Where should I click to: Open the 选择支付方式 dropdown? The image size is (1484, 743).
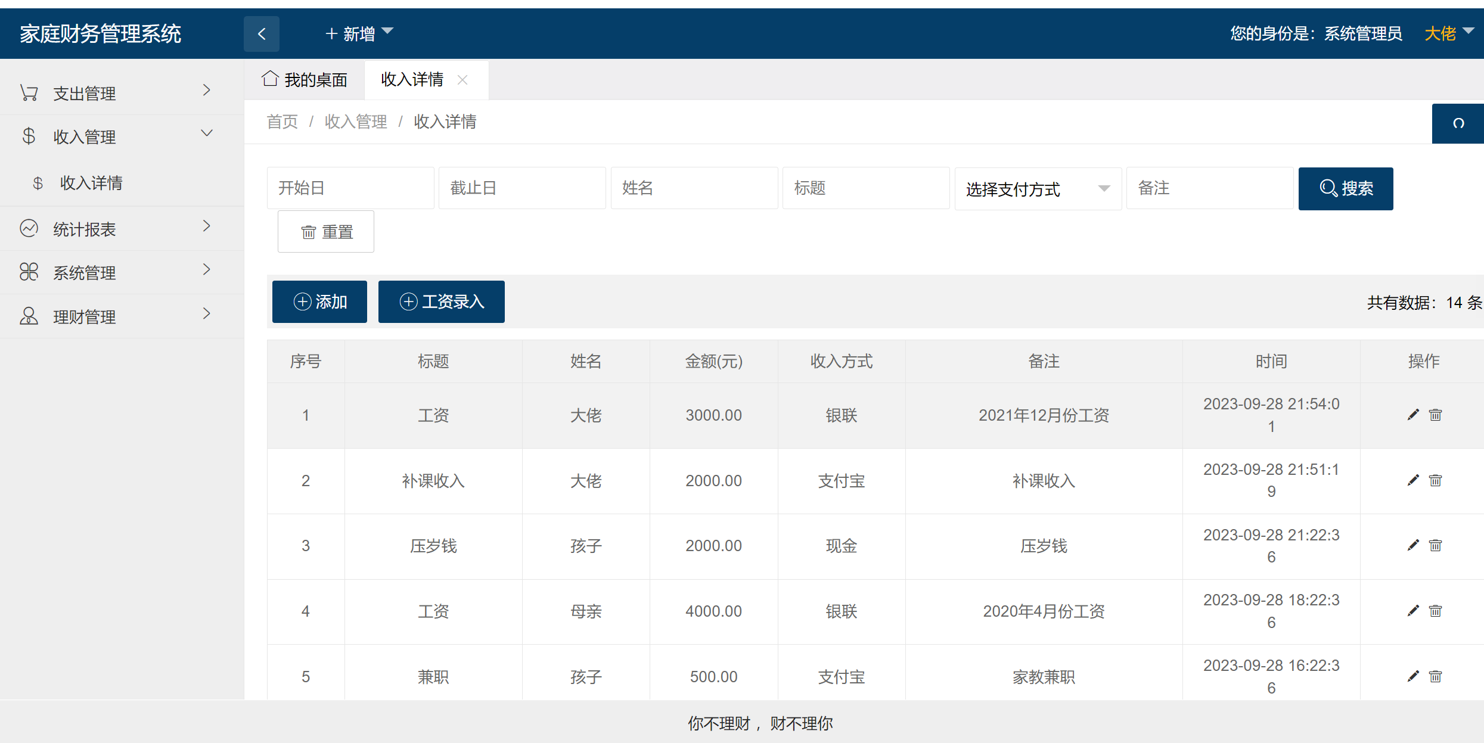tap(1038, 188)
